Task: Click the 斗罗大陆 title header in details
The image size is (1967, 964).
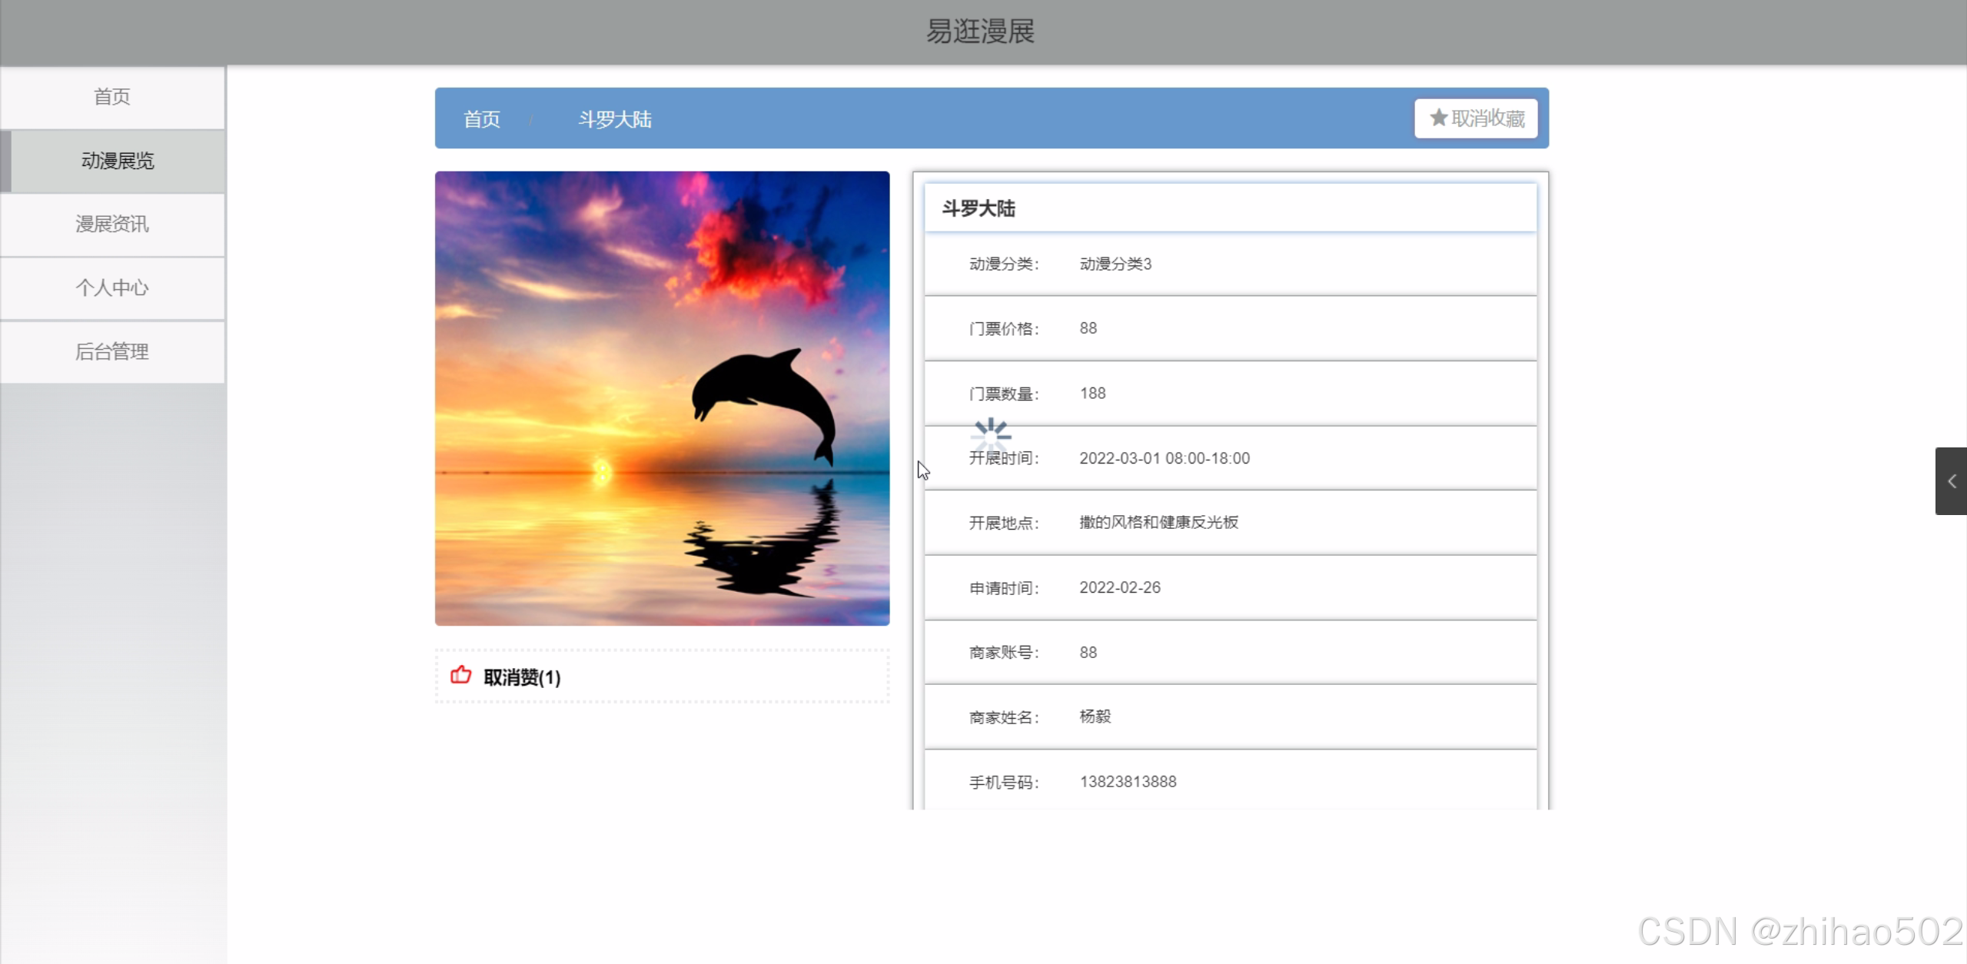Action: tap(979, 208)
